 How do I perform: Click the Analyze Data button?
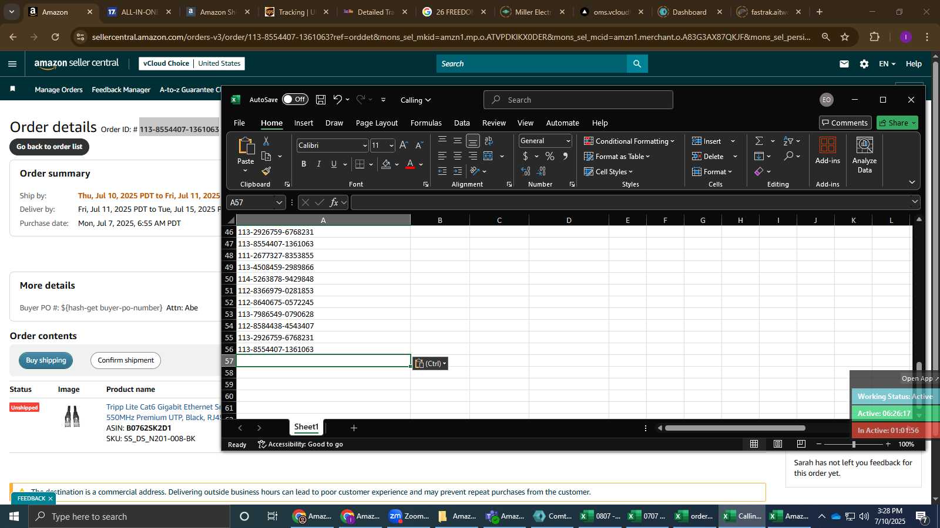point(864,155)
